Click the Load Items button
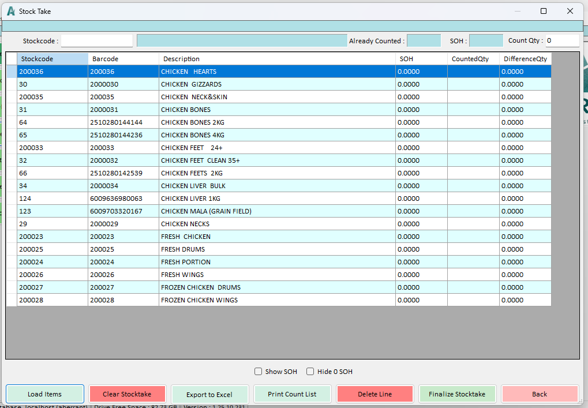The width and height of the screenshot is (588, 408). 45,394
